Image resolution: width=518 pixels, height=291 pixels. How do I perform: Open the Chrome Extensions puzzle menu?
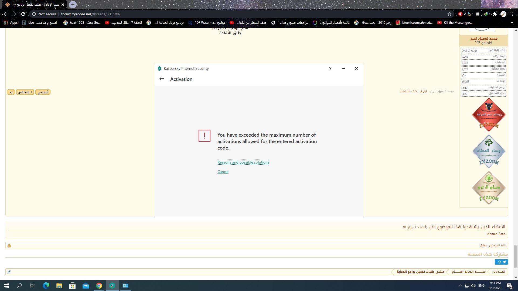tap(495, 14)
